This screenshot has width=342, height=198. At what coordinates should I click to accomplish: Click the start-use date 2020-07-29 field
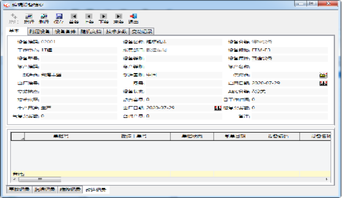(x=285, y=83)
